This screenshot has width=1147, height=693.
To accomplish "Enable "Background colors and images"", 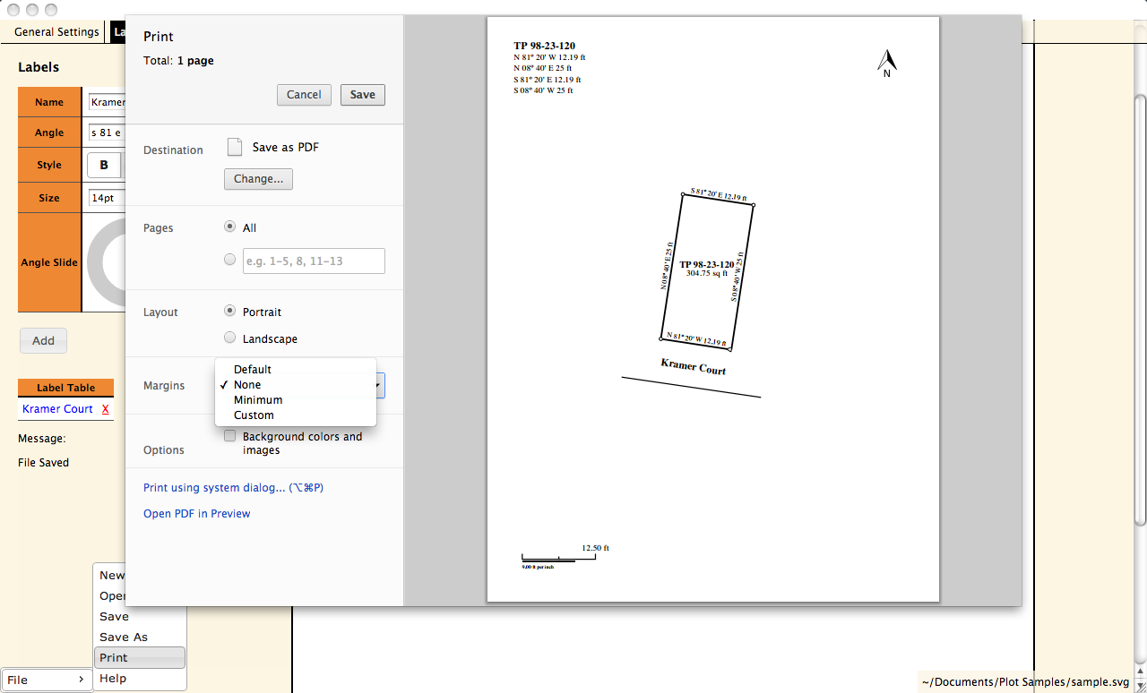I will (x=229, y=435).
